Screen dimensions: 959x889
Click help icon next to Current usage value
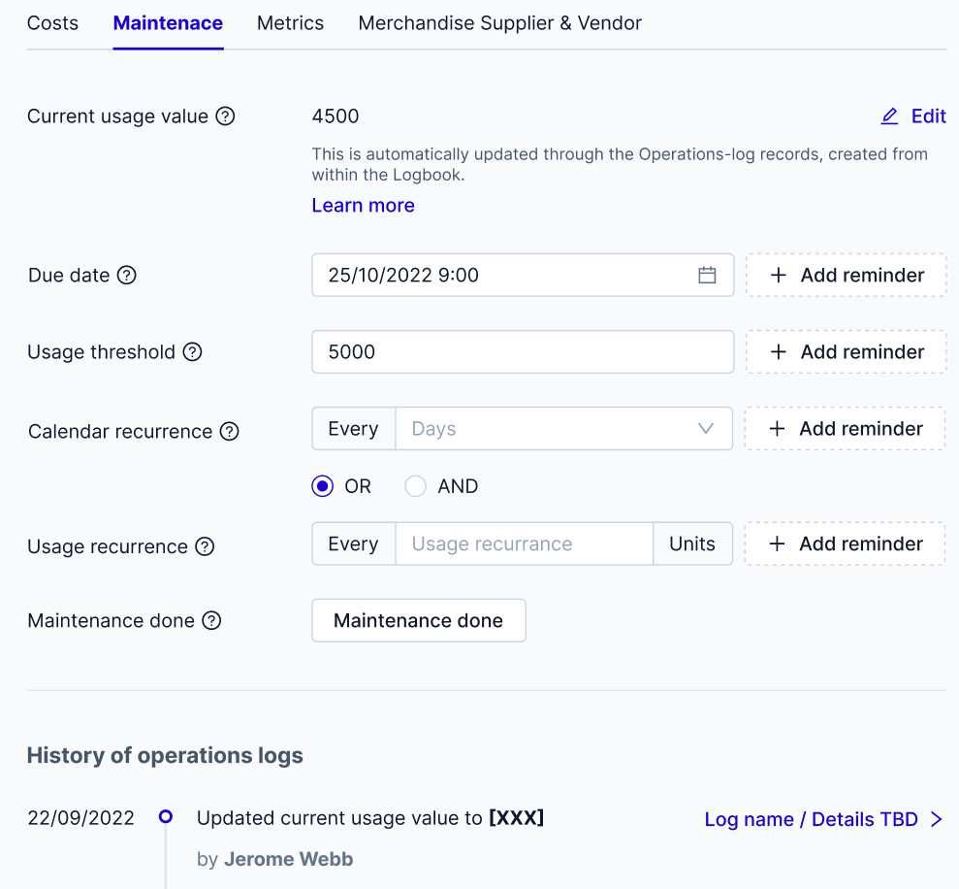225,116
